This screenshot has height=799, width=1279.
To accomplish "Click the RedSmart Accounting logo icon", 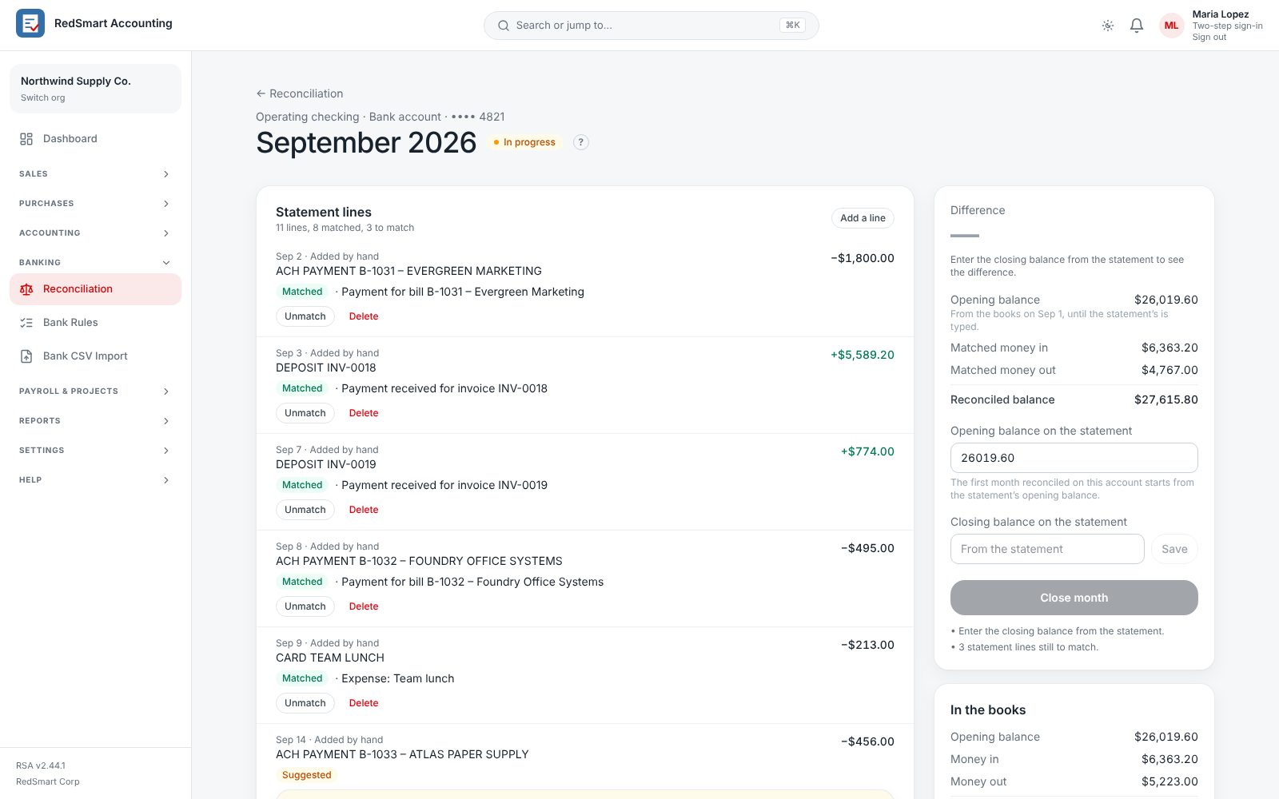I will tap(30, 23).
